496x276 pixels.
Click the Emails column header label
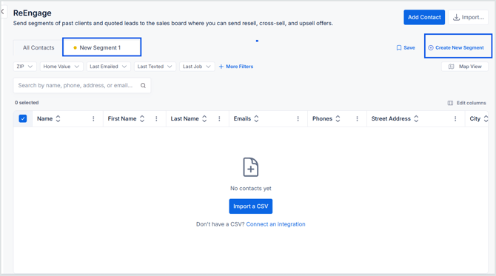[x=242, y=118]
